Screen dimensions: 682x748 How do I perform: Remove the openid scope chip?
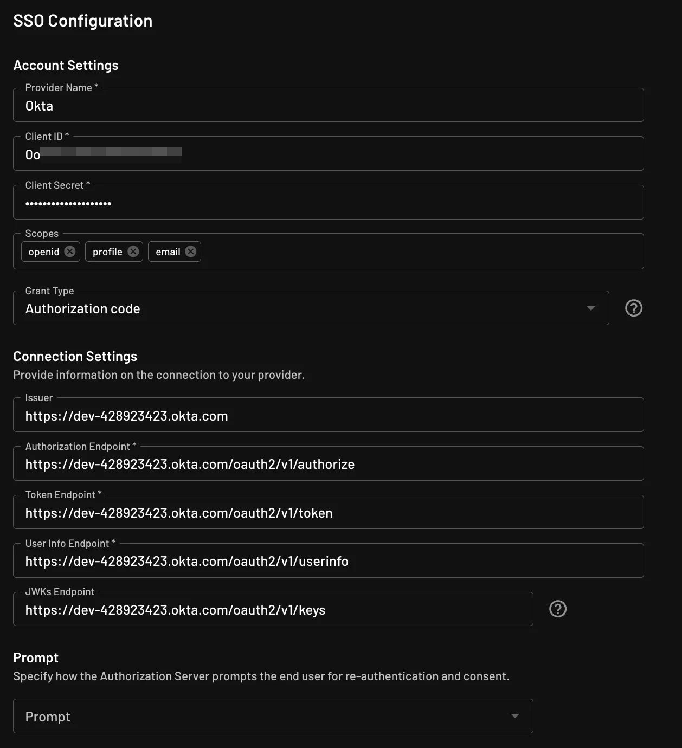point(69,251)
